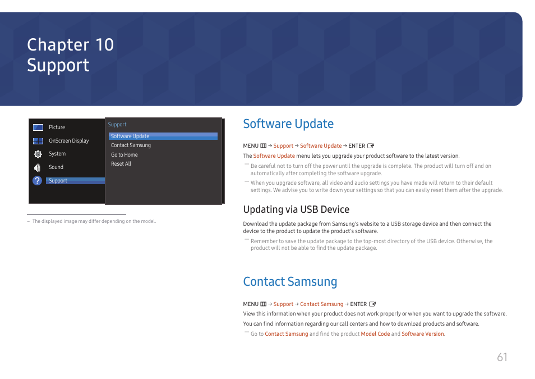
Task: Select the highlighted Support menu entry
Action: pos(75,181)
